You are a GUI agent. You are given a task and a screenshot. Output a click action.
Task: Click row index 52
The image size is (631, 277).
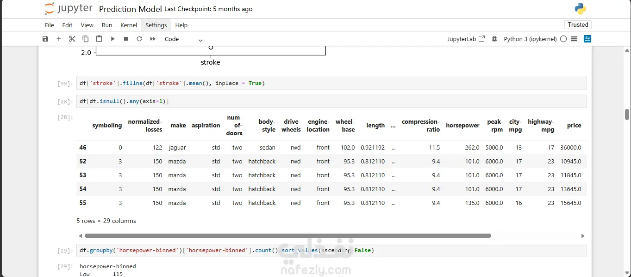click(x=83, y=162)
